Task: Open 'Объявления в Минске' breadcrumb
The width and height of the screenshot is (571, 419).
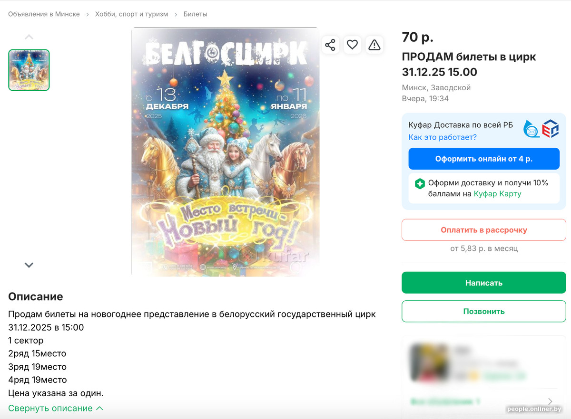Action: (44, 14)
